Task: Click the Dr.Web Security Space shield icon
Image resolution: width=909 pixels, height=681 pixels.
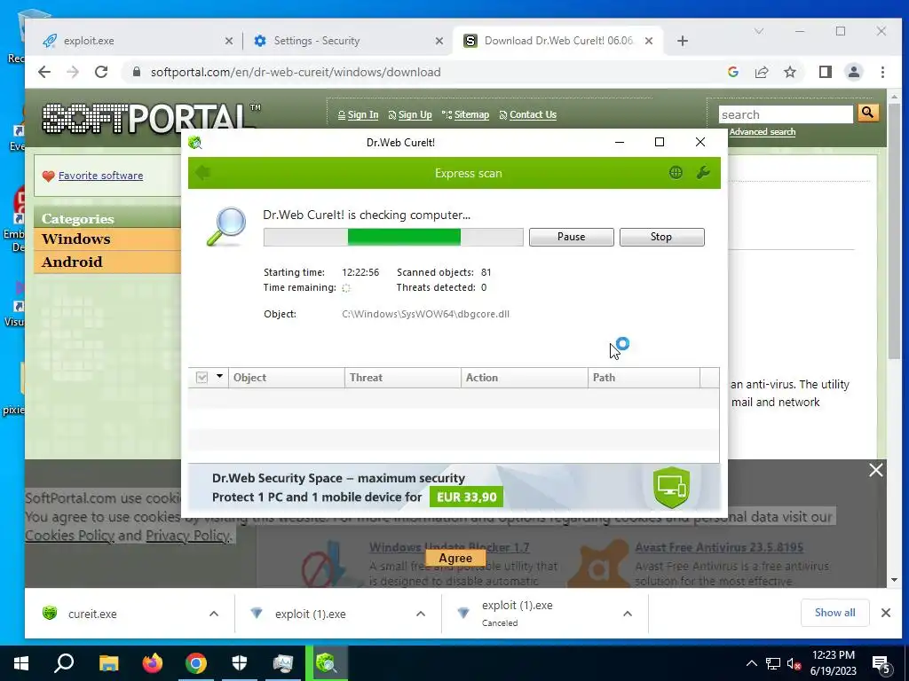Action: (671, 488)
